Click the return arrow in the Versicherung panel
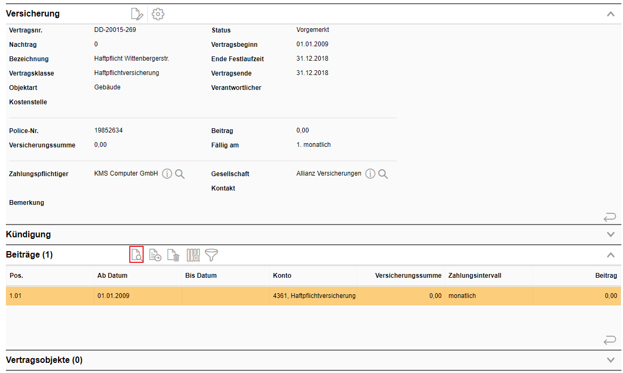Image resolution: width=623 pixels, height=373 pixels. [x=610, y=217]
